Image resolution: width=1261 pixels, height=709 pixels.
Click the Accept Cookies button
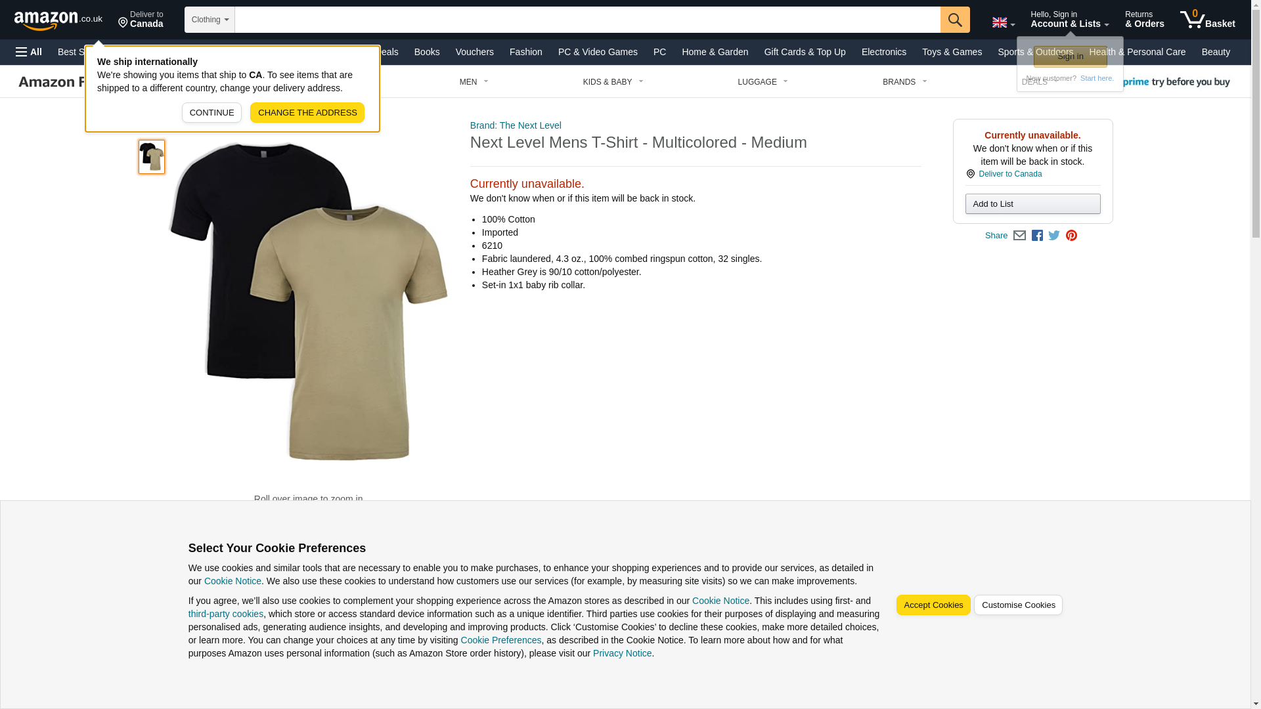[x=933, y=605]
